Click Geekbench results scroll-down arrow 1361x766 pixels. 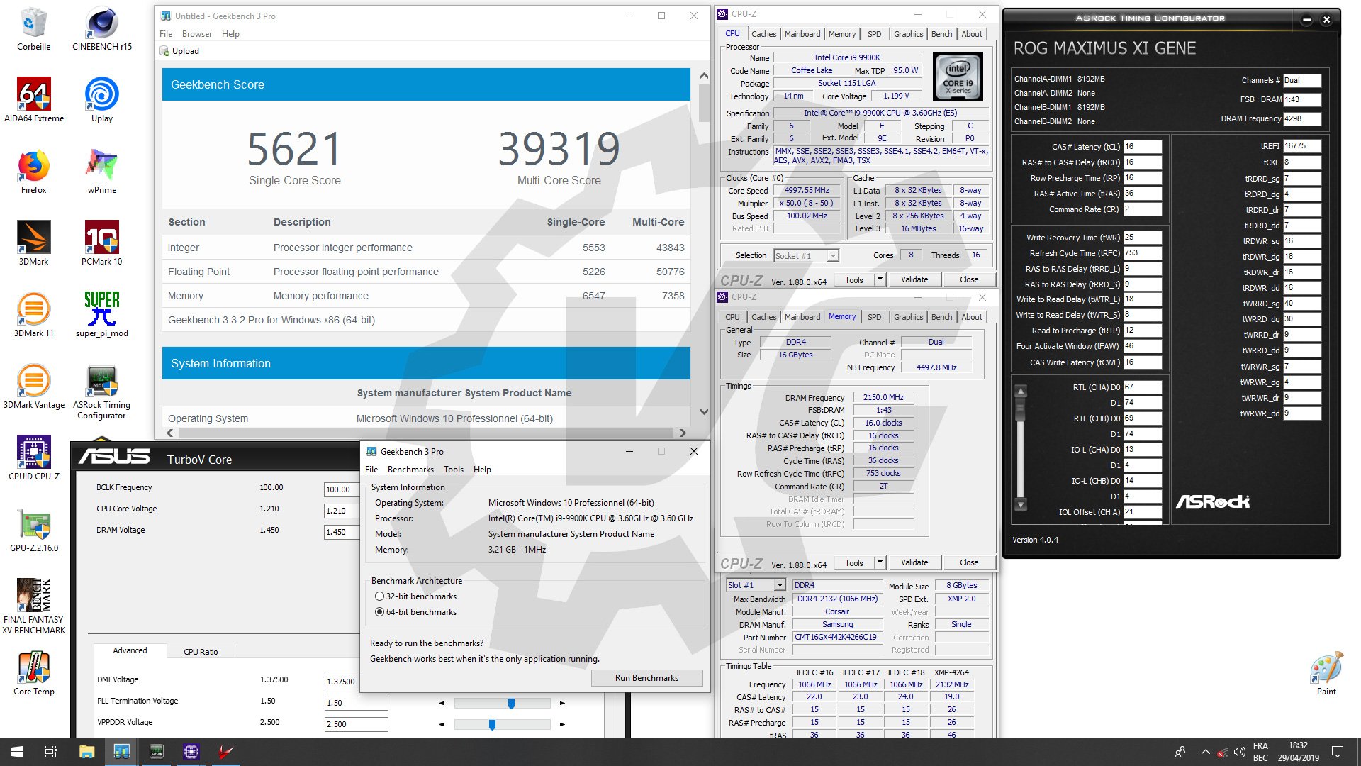click(x=704, y=411)
